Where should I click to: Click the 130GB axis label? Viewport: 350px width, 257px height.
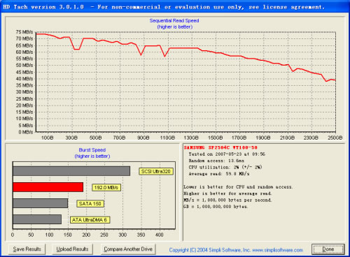click(x=191, y=138)
